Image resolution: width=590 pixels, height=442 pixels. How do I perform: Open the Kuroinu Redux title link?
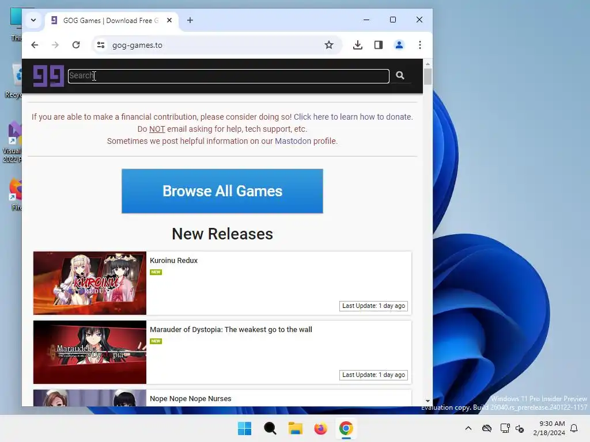pyautogui.click(x=173, y=261)
